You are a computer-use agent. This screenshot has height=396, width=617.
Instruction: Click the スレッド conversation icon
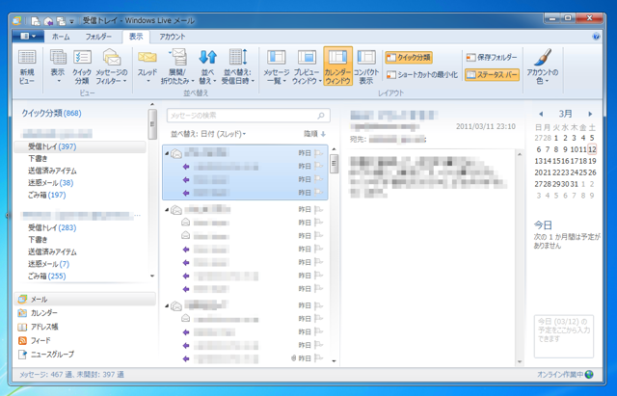click(148, 67)
